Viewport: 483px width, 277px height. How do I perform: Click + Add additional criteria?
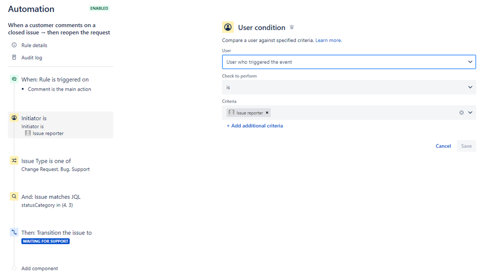tap(255, 126)
